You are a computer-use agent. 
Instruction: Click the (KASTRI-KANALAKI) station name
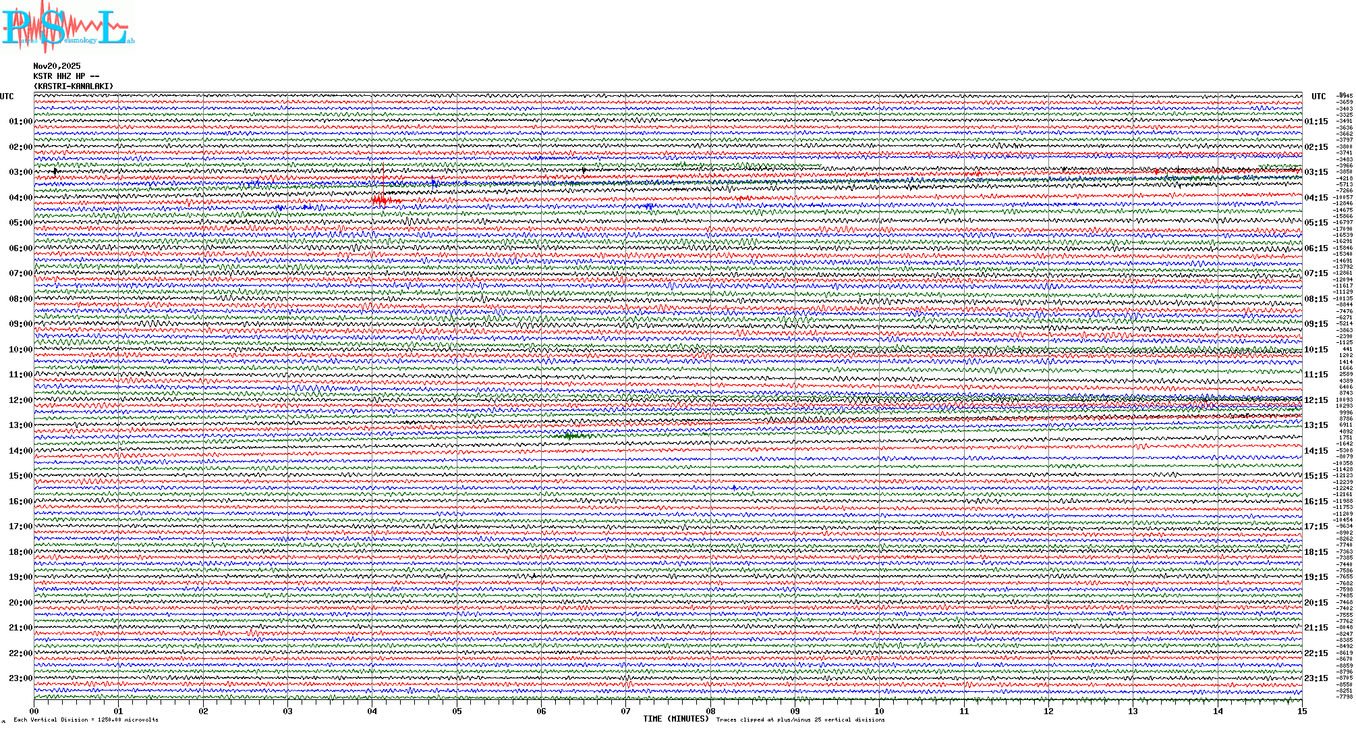[x=74, y=86]
